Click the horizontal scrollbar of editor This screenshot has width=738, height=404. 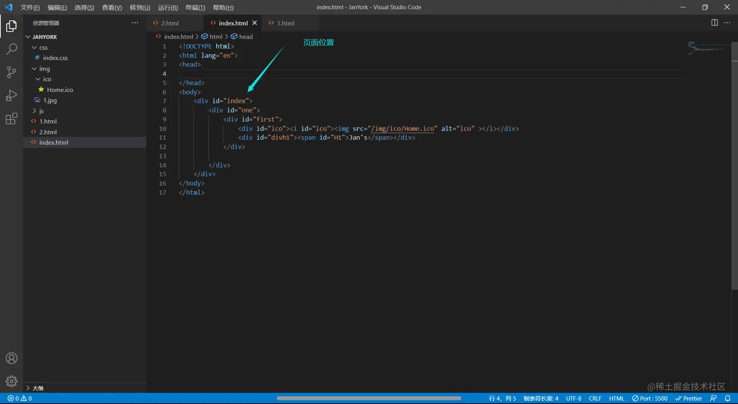[x=369, y=399]
